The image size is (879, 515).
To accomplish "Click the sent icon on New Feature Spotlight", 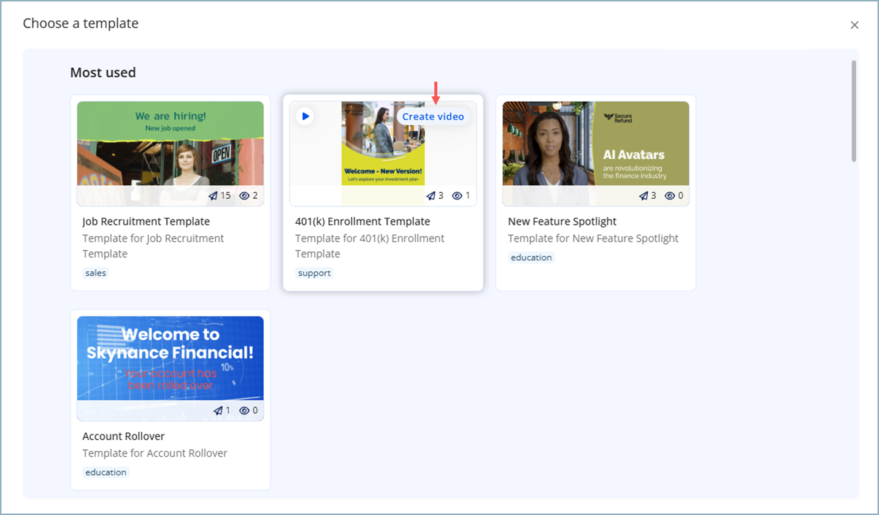I will click(643, 196).
